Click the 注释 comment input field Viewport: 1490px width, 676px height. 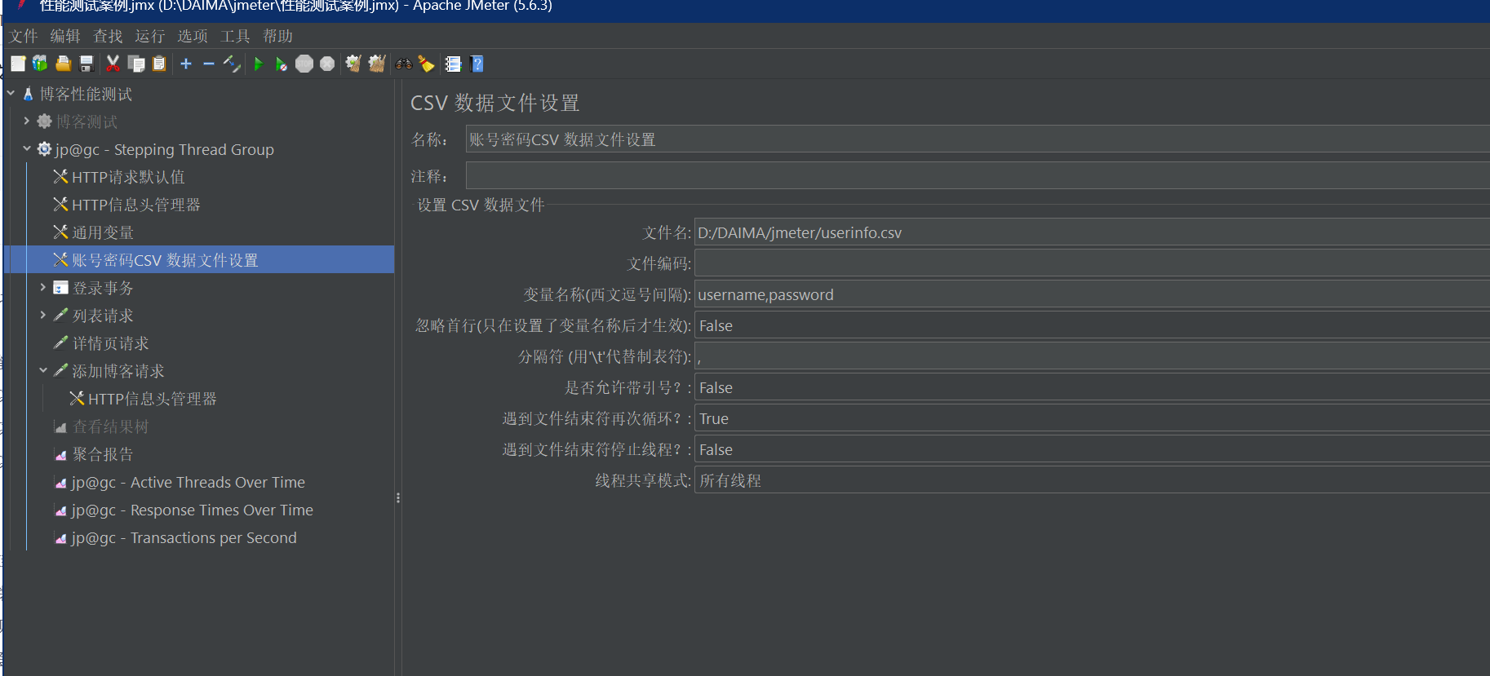coord(977,175)
